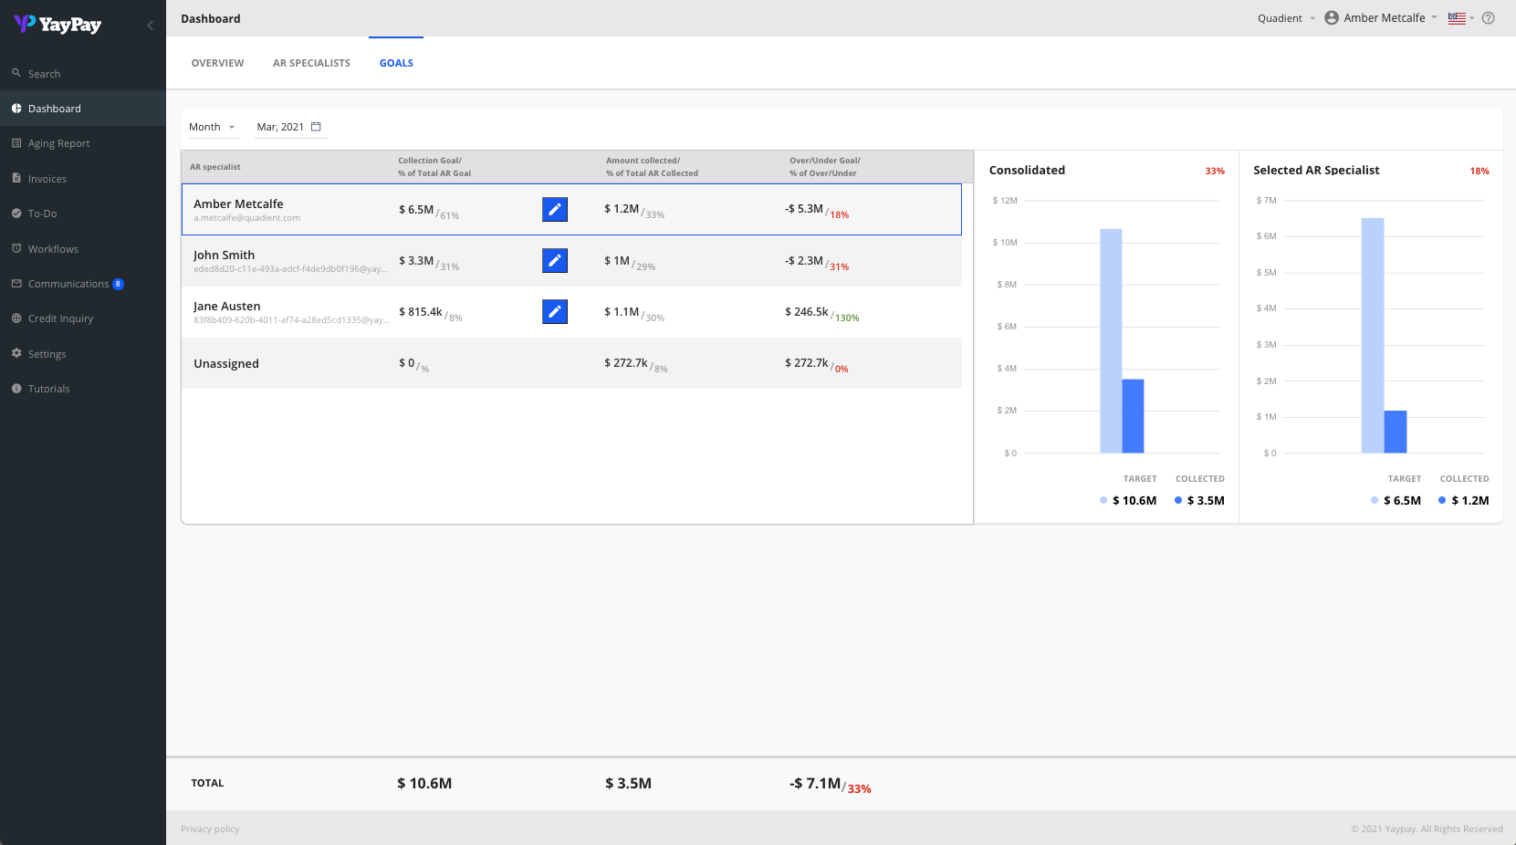The image size is (1516, 845).
Task: Open the Communications notification badge
Action: point(118,284)
